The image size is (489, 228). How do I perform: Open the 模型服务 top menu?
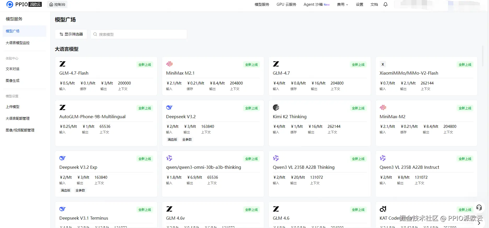click(x=262, y=4)
